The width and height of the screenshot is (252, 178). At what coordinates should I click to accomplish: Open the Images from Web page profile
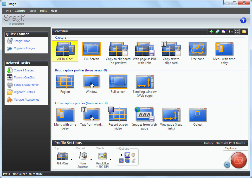144,114
